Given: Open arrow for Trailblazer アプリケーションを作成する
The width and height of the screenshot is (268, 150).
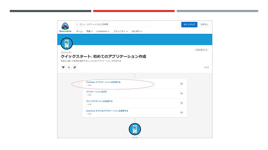Looking at the screenshot, I should 181,84.
